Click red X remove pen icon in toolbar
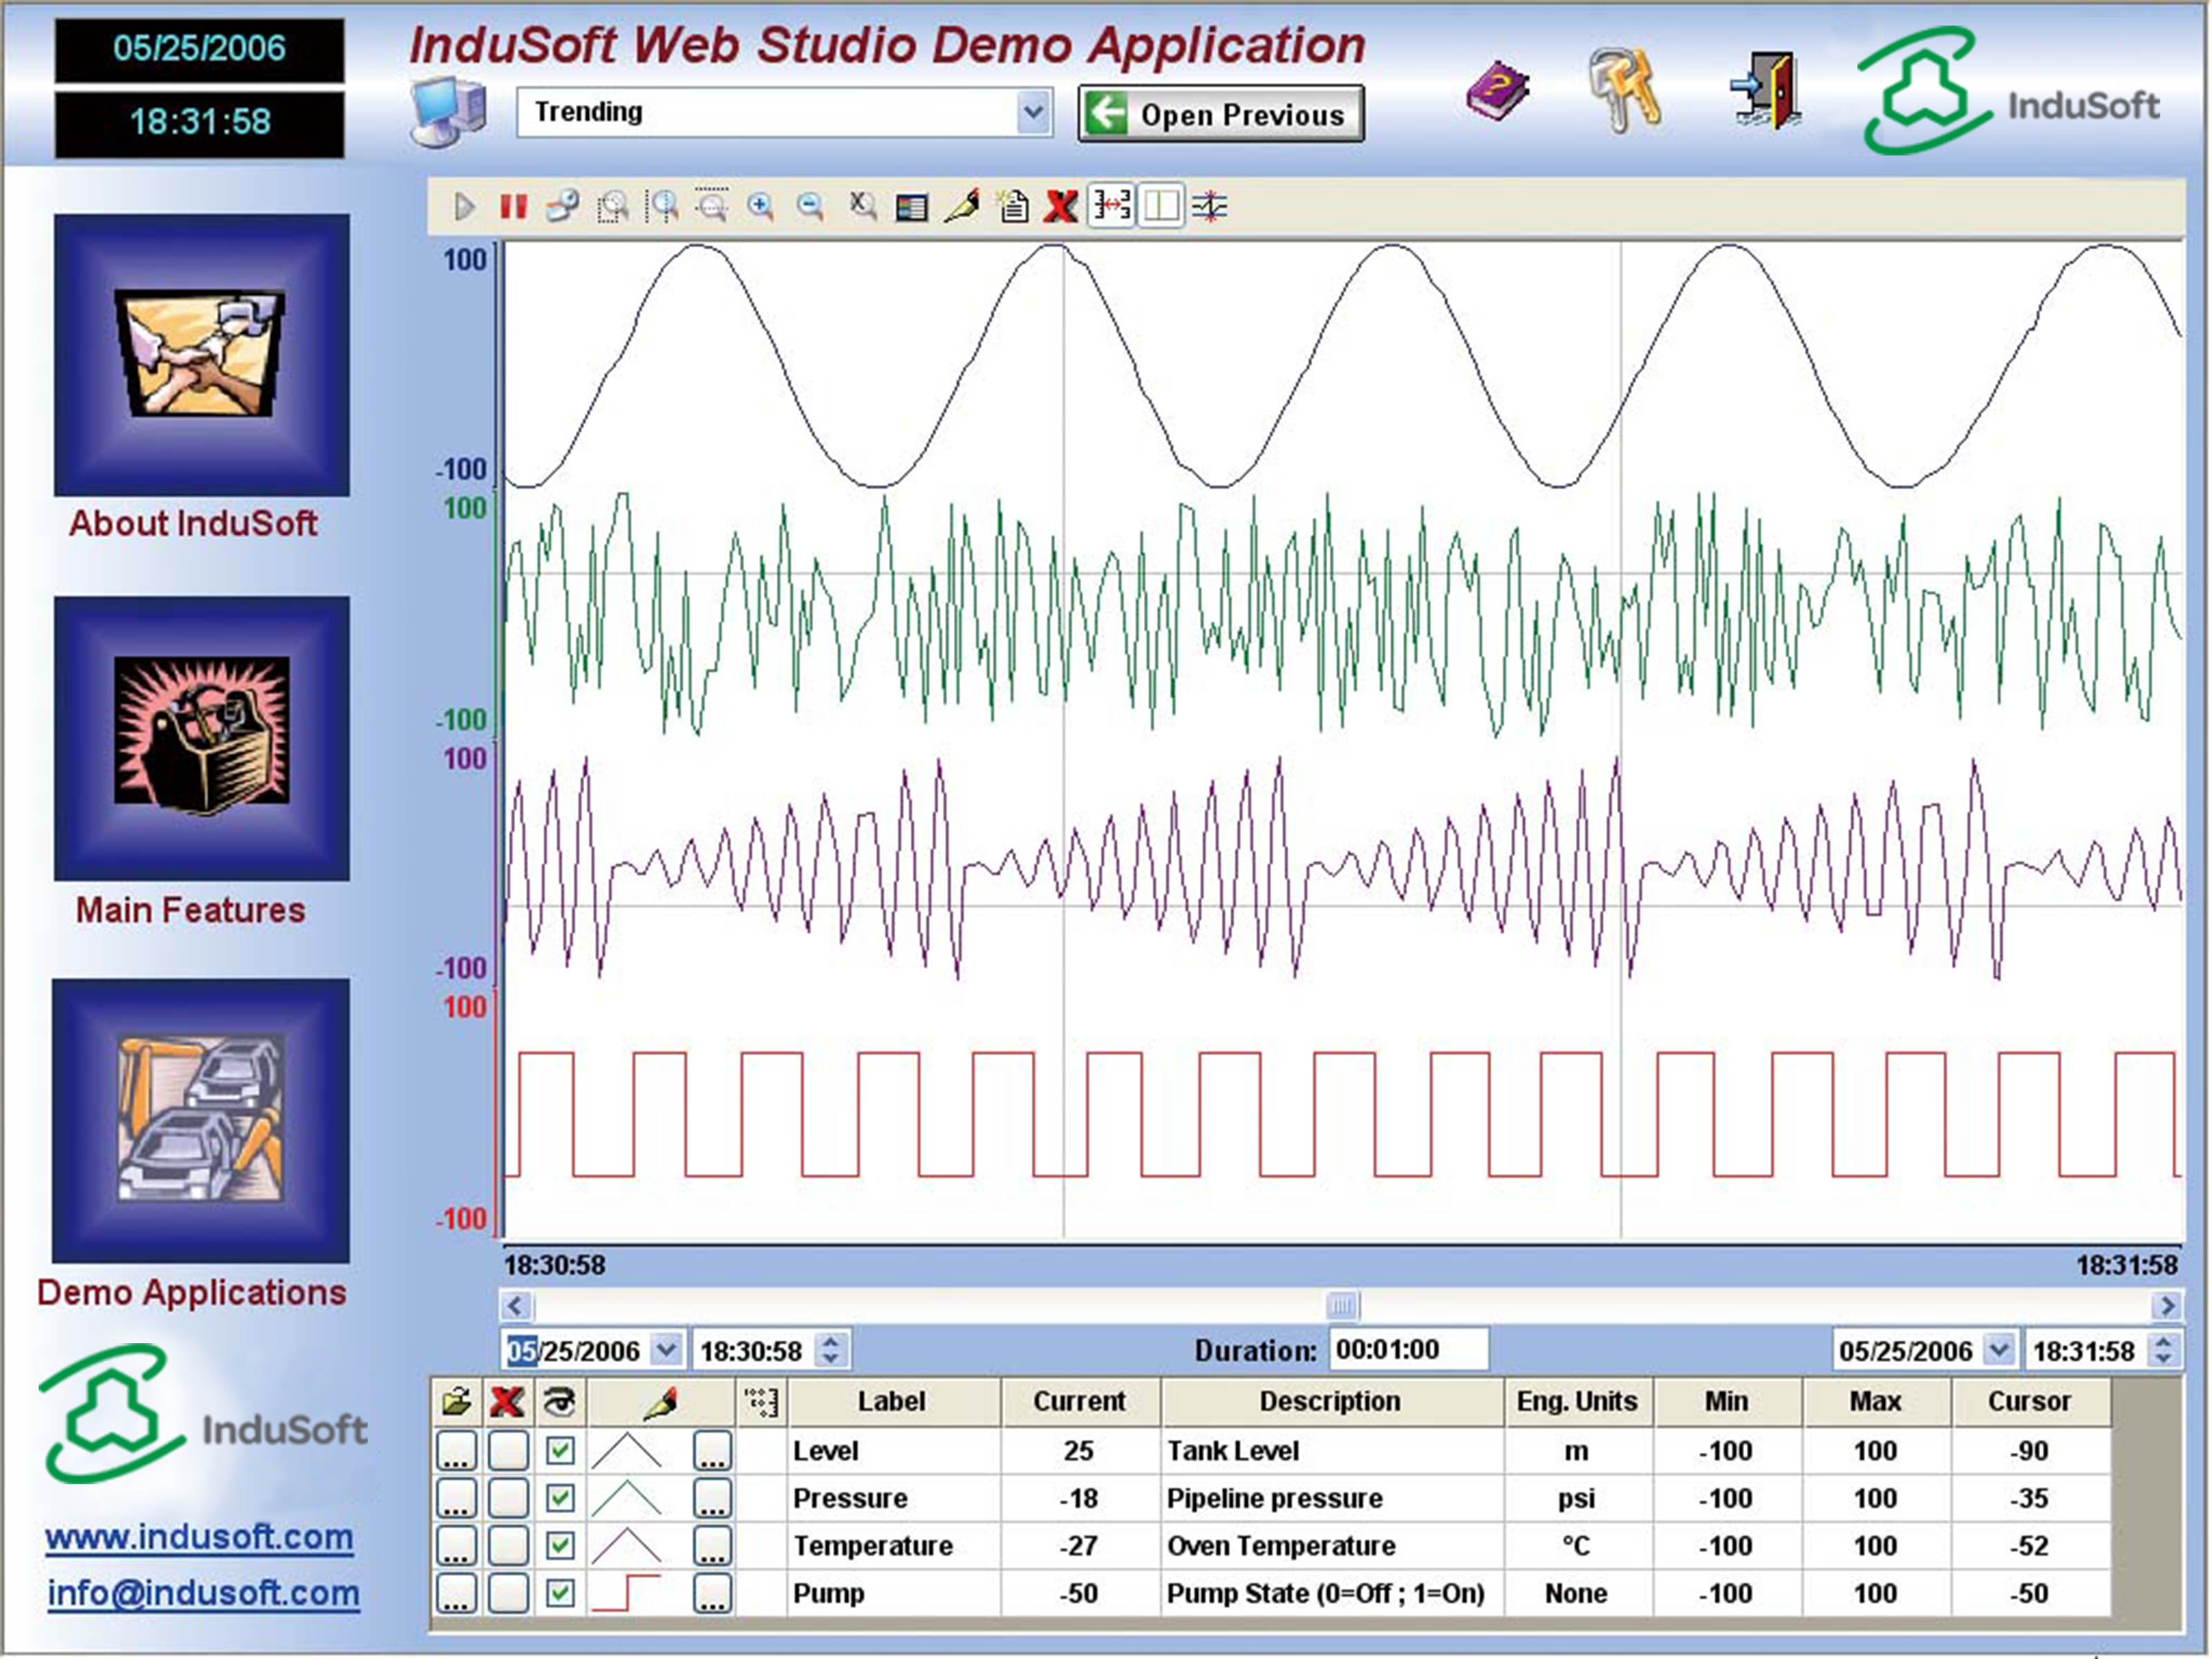 (x=1061, y=207)
